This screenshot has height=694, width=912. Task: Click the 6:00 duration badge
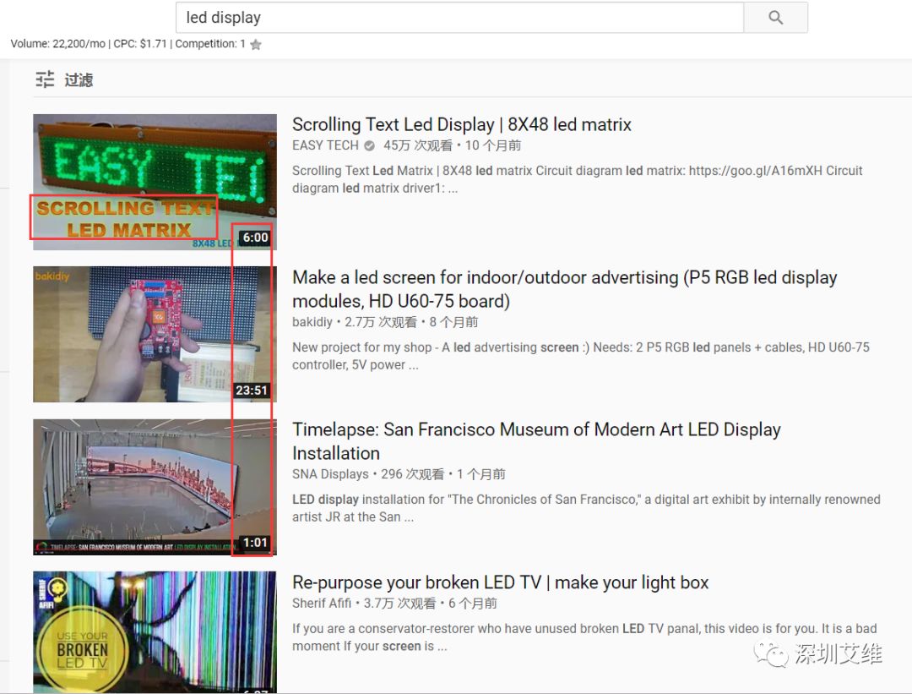[255, 238]
